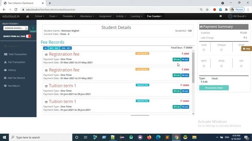This screenshot has width=252, height=141.
Task: Expand Activity menu
Action: pyautogui.click(x=121, y=16)
